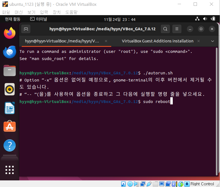The width and height of the screenshot is (220, 187).
Task: Click VirtualBox mouse integration indicator
Action: point(181,184)
